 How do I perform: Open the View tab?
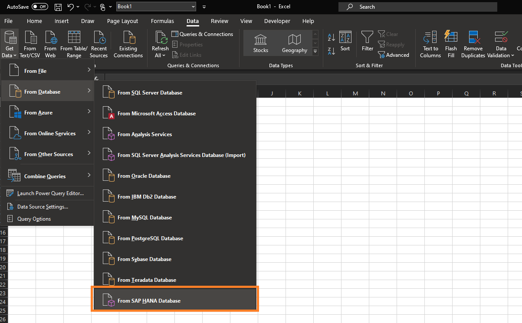pyautogui.click(x=246, y=21)
